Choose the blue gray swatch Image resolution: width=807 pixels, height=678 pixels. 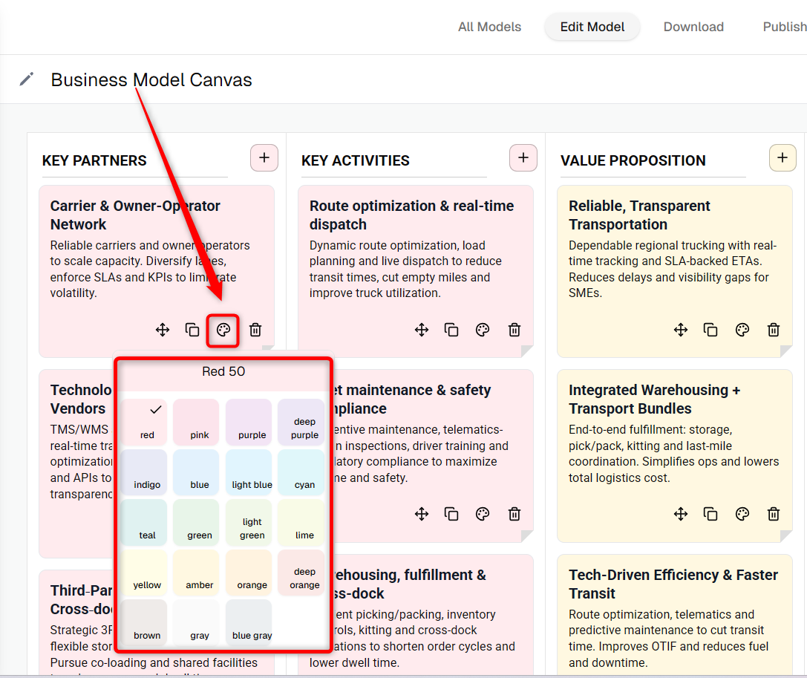[x=252, y=623]
